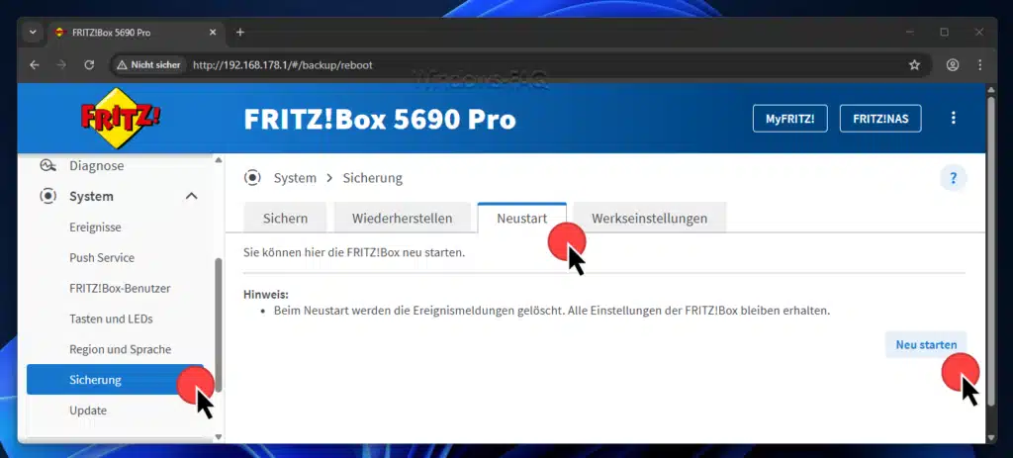Image resolution: width=1013 pixels, height=458 pixels.
Task: Open MyFRITZ! button
Action: coord(790,119)
